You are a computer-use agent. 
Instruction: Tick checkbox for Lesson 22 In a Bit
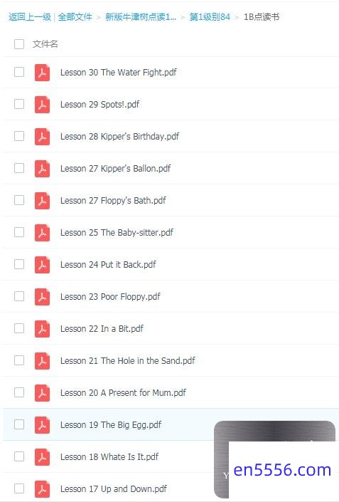click(19, 328)
